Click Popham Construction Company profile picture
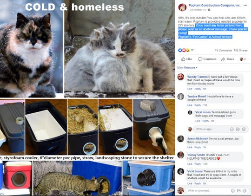The height and width of the screenshot is (196, 251). (182, 7)
